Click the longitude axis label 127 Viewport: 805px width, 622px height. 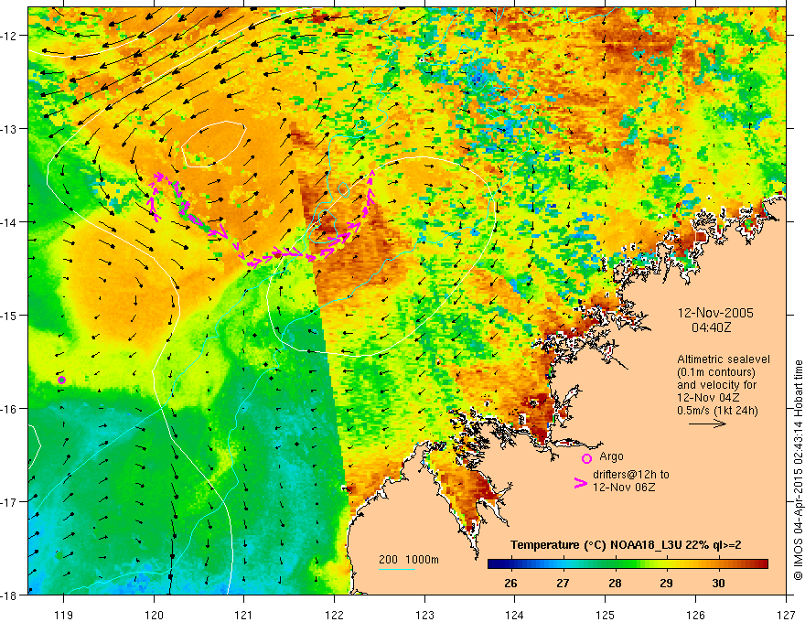pos(786,614)
